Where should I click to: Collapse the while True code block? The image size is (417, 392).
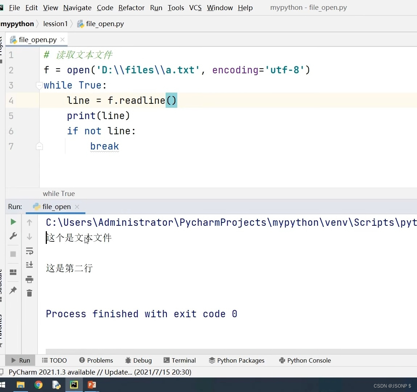[39, 86]
